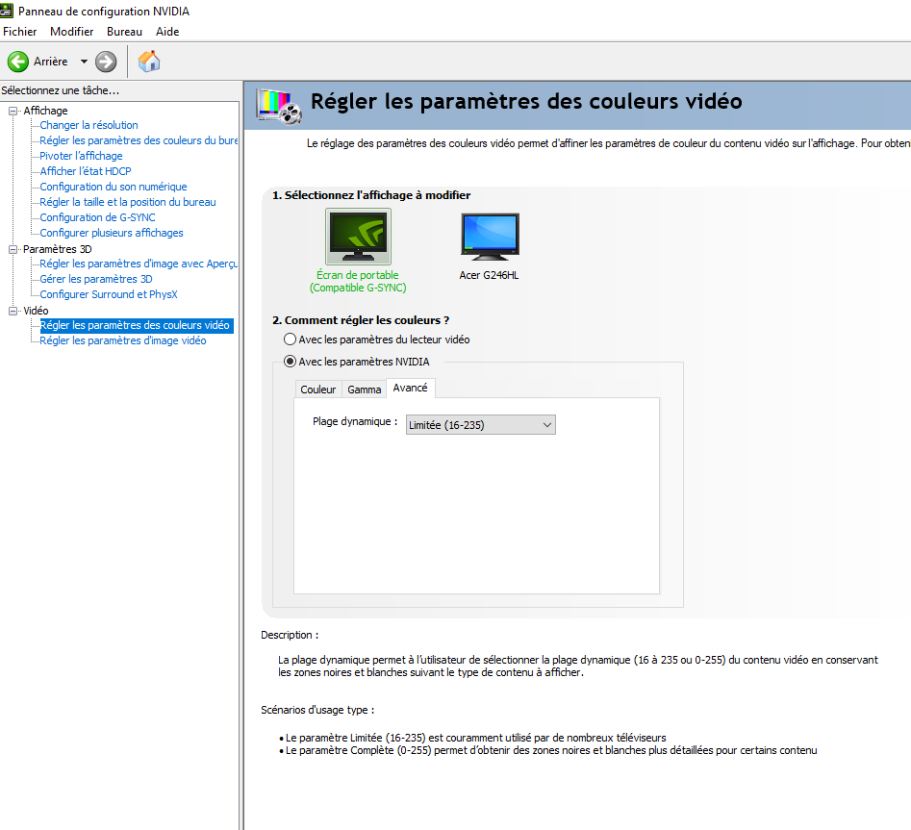The width and height of the screenshot is (911, 830).
Task: Click the Affichage tree label
Action: click(45, 111)
